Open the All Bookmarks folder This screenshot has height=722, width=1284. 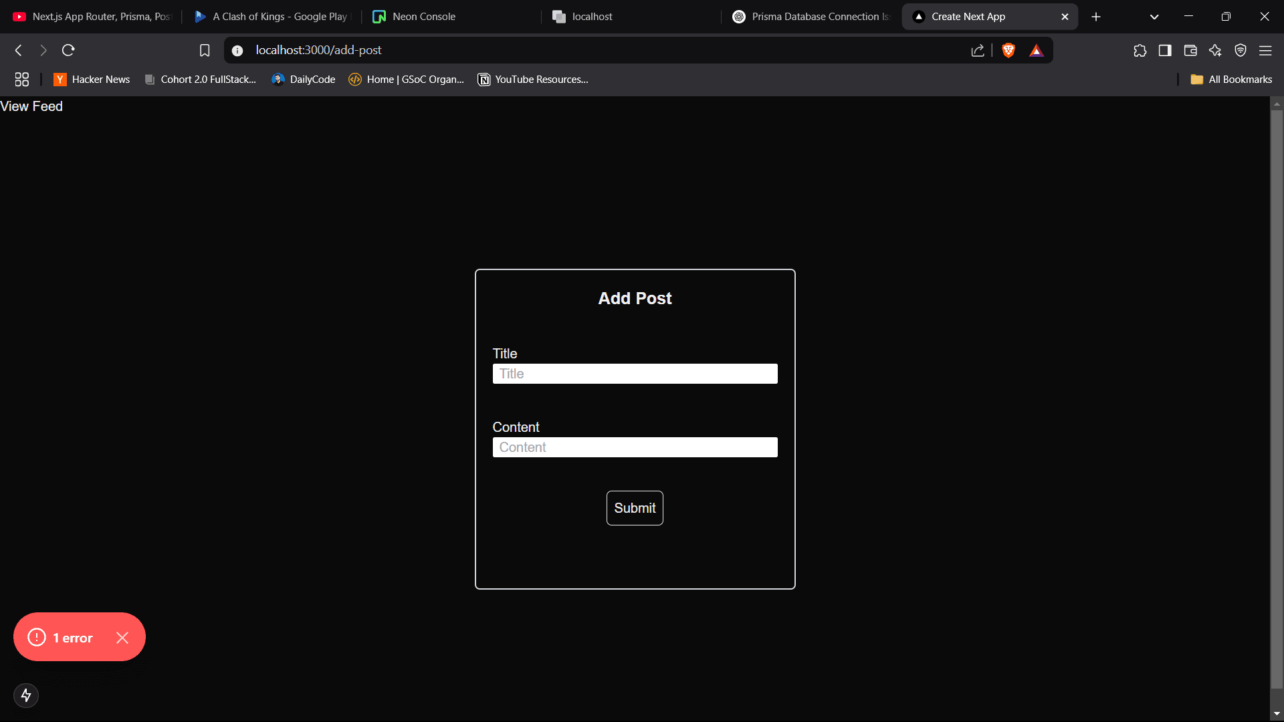1231,80
